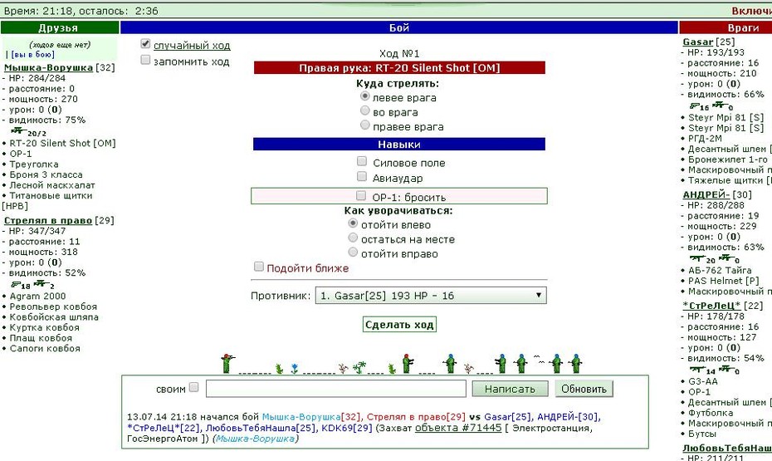The image size is (772, 461).
Task: Select остаться на месте dodge option
Action: [353, 238]
